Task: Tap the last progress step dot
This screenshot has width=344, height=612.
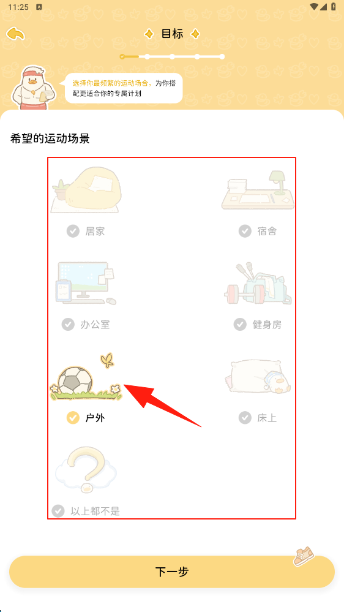Action: click(x=222, y=56)
